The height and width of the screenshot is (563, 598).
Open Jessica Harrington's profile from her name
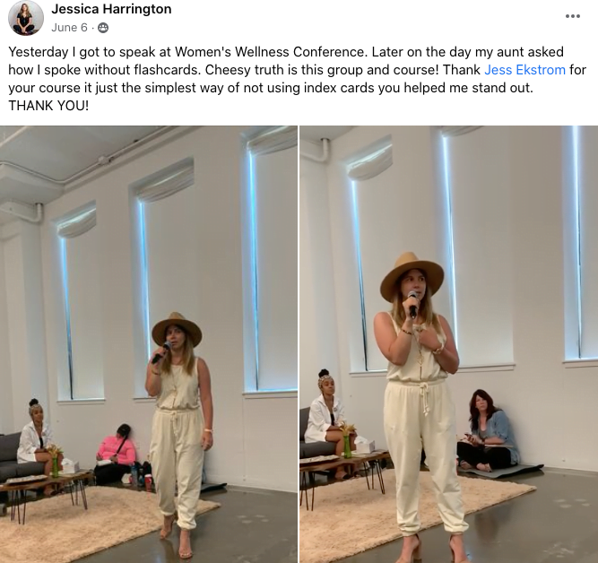click(111, 9)
